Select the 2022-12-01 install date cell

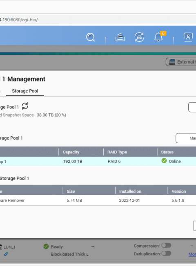129,201
